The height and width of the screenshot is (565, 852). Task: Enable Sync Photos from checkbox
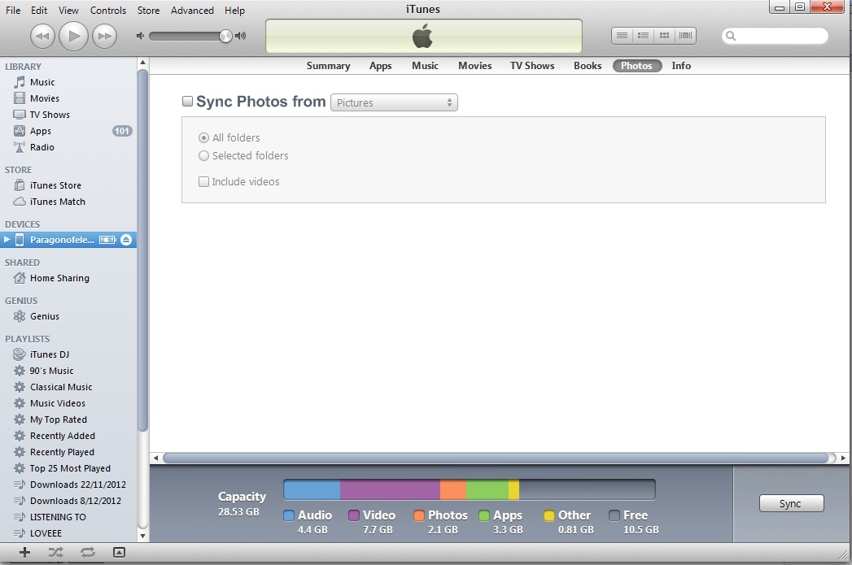(187, 102)
